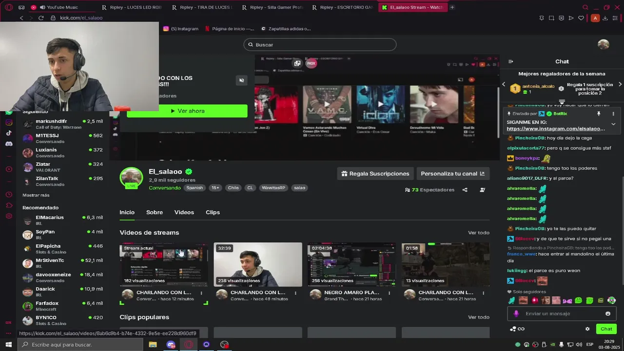This screenshot has width=624, height=351.
Task: Click Ver todo for Videos de streams
Action: coord(479,233)
